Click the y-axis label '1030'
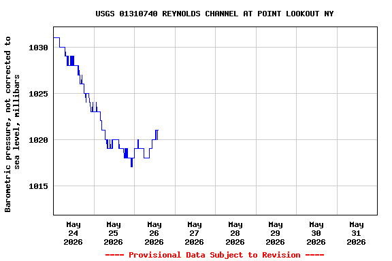The image size is (392, 261). pos(38,48)
